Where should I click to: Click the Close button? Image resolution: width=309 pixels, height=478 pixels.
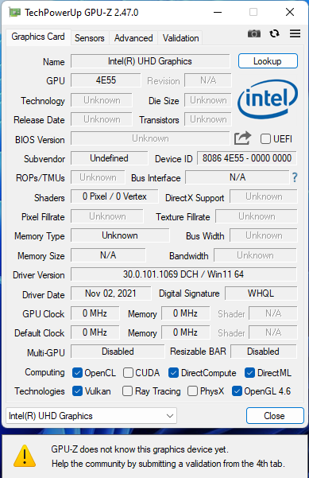275,416
